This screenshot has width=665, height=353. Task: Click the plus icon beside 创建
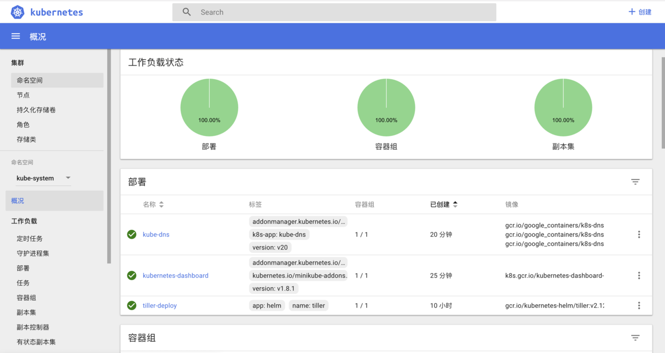[x=632, y=12]
